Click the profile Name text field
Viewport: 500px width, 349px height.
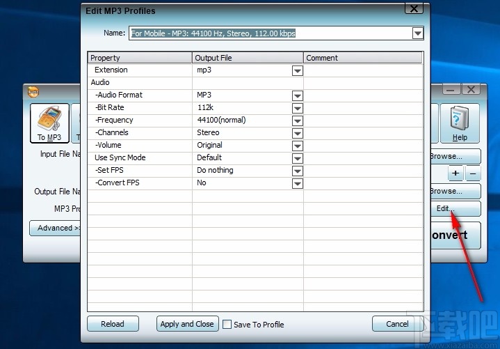coord(271,33)
